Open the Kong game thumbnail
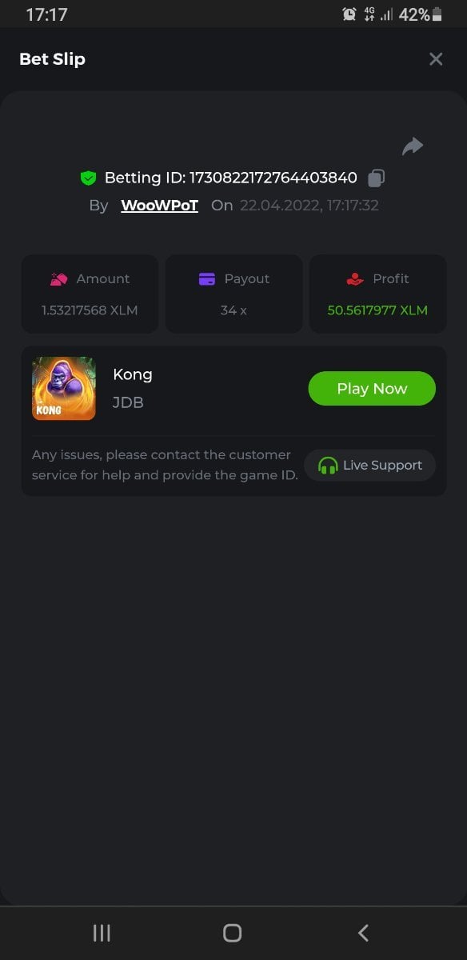The width and height of the screenshot is (467, 960). [x=64, y=389]
